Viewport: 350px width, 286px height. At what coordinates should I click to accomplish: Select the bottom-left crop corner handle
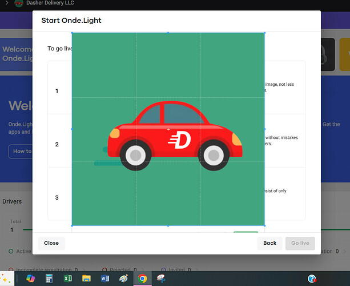coord(72,225)
